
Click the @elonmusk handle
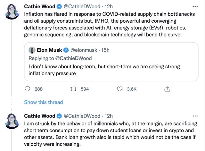[x=84, y=50]
